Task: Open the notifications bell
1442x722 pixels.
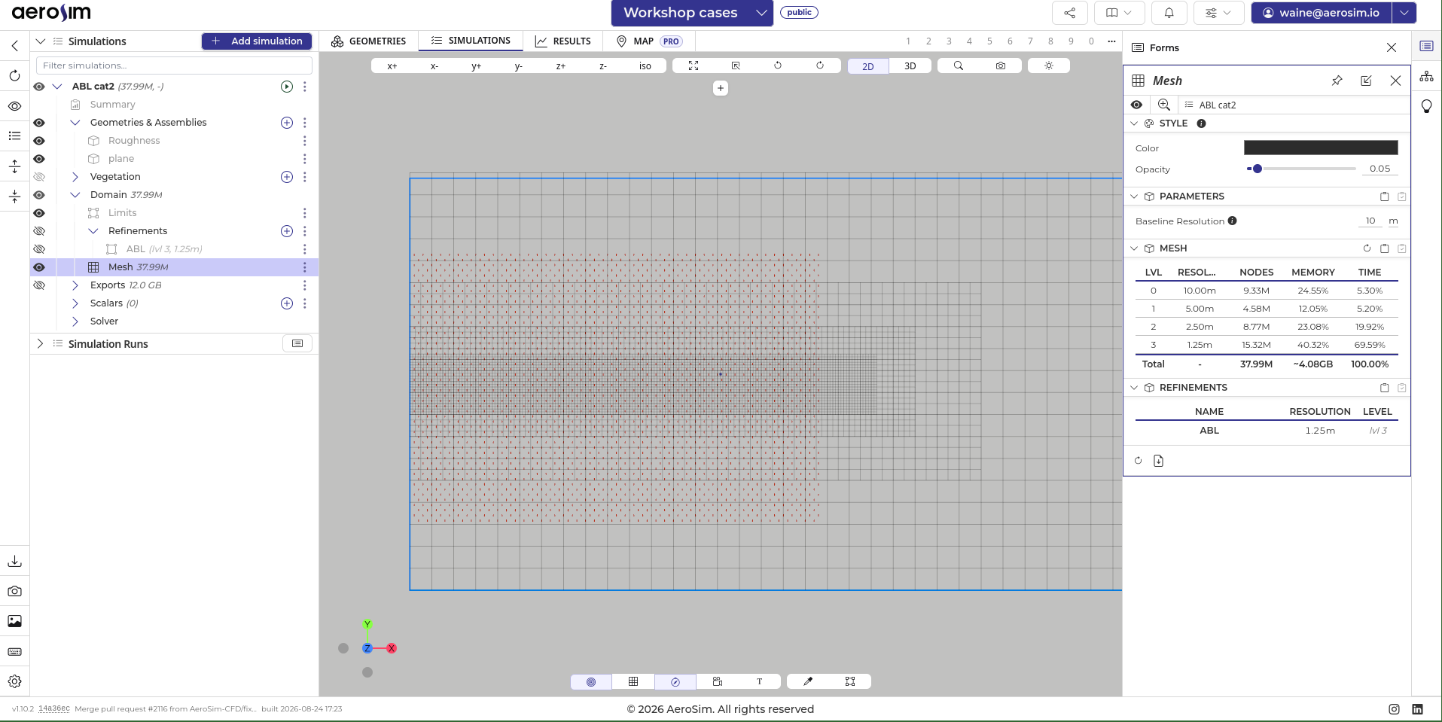Action: (x=1169, y=13)
